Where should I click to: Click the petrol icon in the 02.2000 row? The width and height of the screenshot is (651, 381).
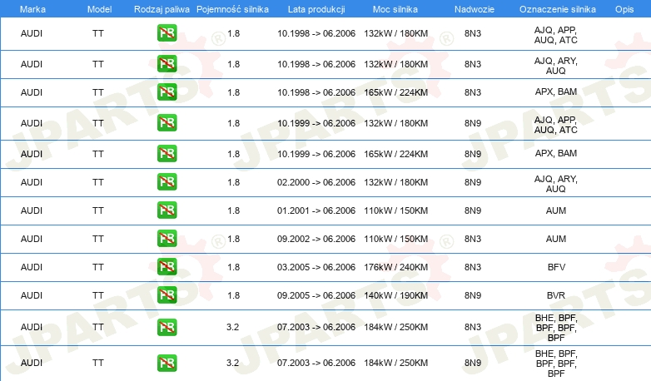point(166,181)
